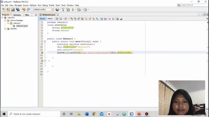Open the Debug Project dropdown arrow
Image resolution: width=209 pixels, height=117 pixels.
coord(82,9)
